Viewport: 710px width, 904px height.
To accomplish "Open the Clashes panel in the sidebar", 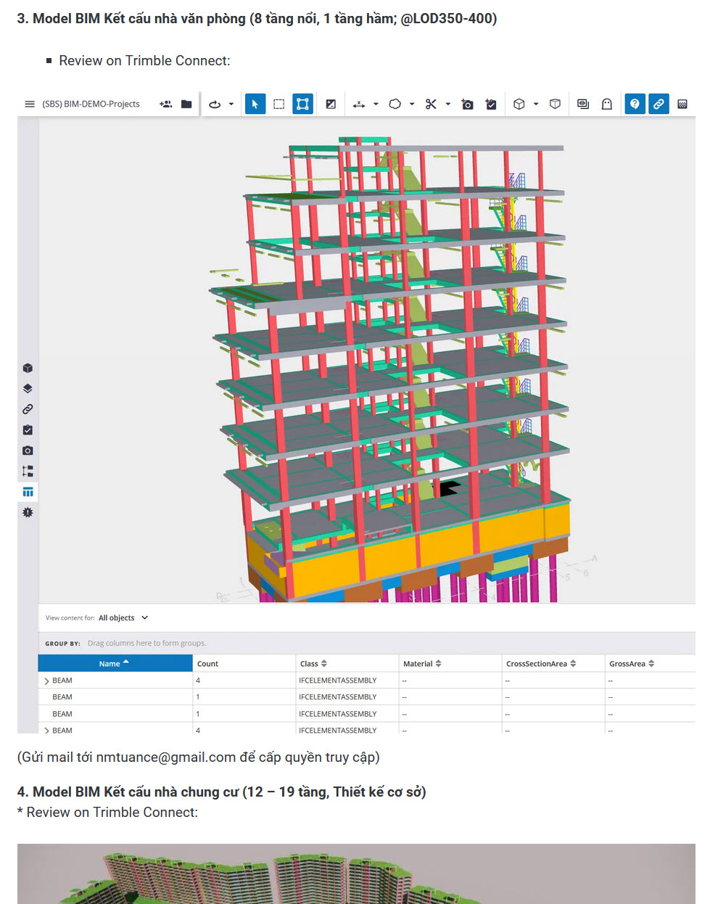I will (28, 512).
